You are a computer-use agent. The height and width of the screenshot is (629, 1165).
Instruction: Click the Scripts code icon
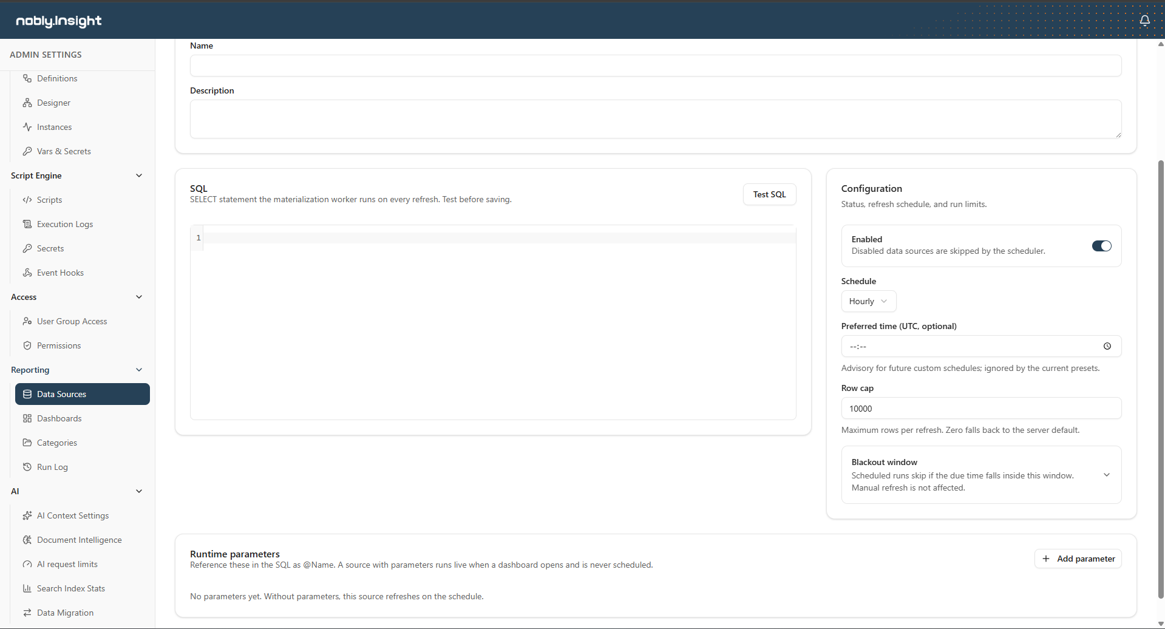click(x=27, y=200)
